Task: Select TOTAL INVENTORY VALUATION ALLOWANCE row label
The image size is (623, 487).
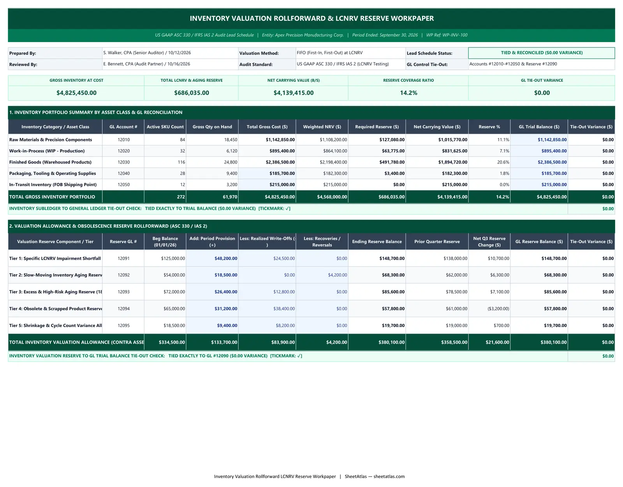Action: point(76,343)
